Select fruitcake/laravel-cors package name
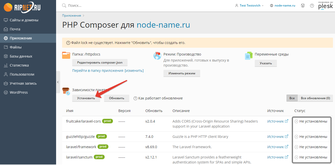Image resolution: width=335 pixels, height=165 pixels. coord(83,121)
